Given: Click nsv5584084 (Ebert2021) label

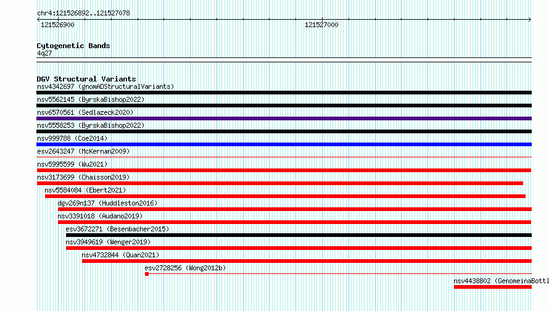Looking at the screenshot, I should pos(85,190).
